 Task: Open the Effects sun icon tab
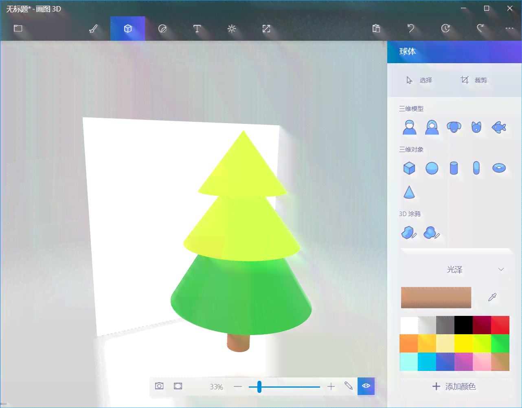click(x=232, y=29)
